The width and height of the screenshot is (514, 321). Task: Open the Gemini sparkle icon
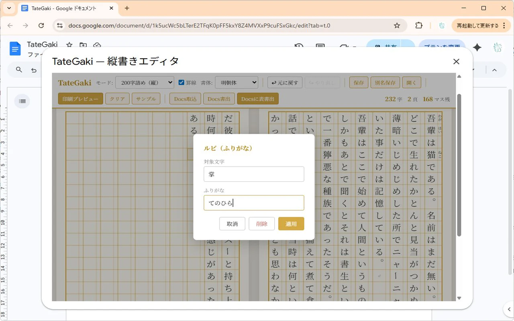tap(477, 47)
